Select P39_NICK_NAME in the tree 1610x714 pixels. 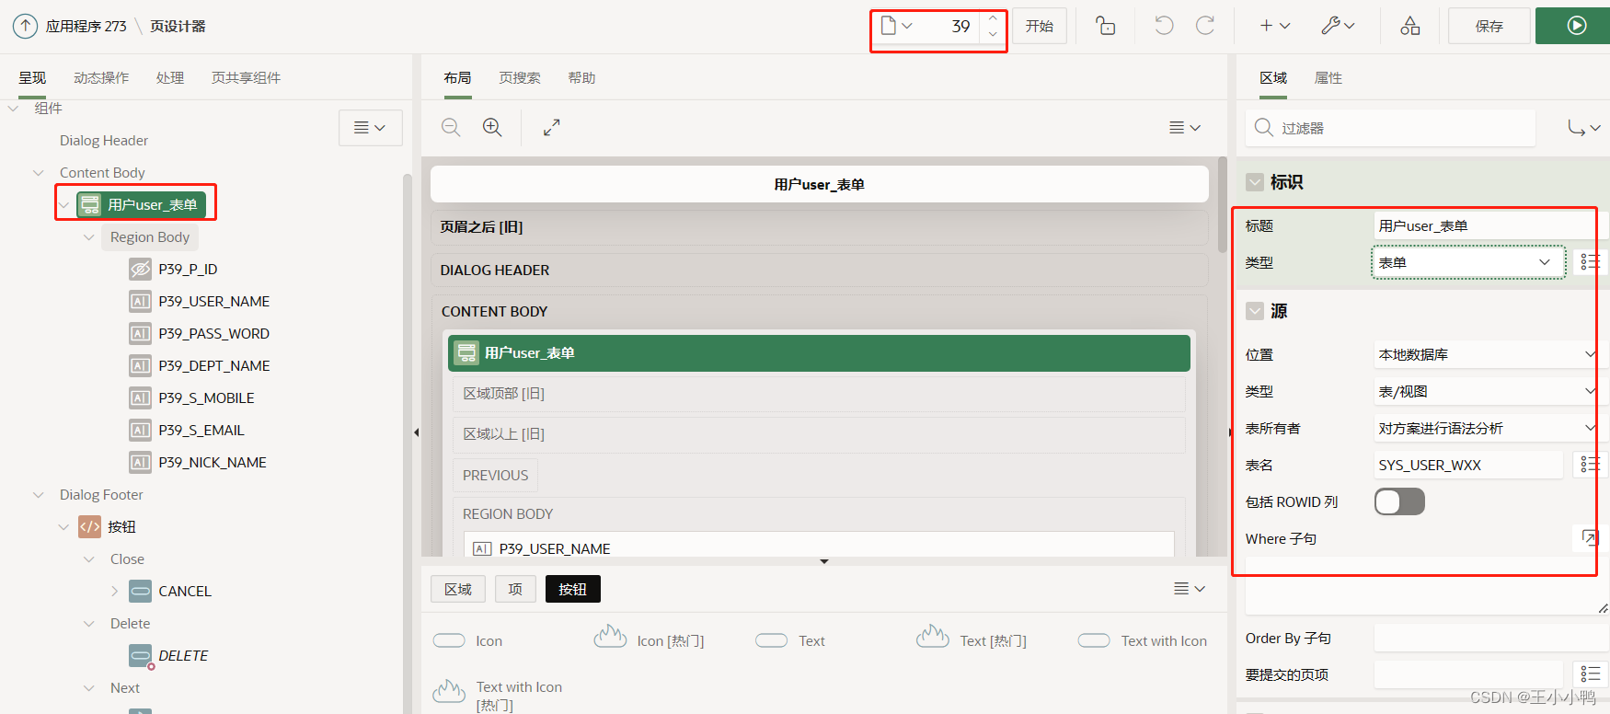[x=213, y=463]
